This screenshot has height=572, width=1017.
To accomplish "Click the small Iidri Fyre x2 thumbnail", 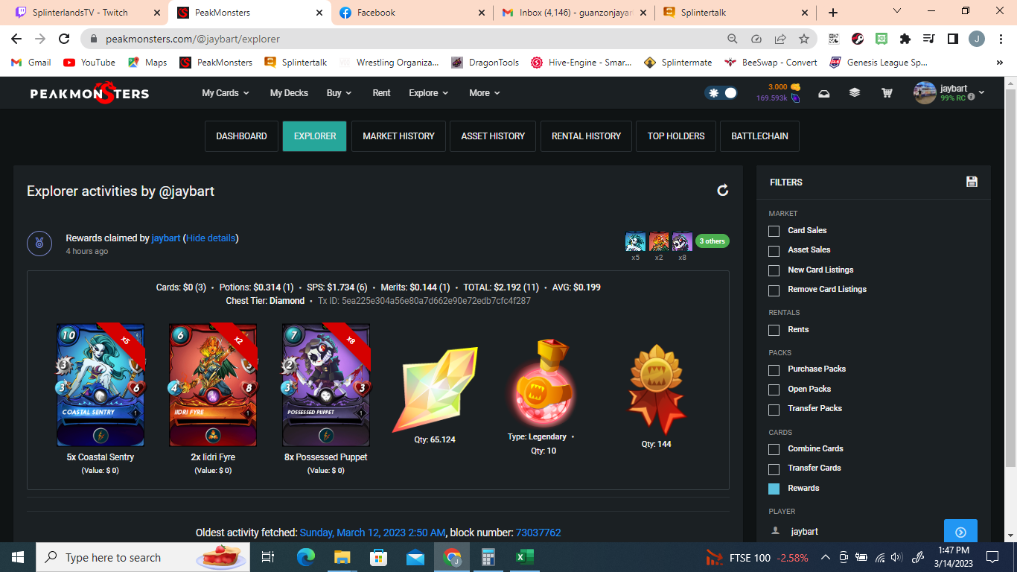I will (659, 241).
